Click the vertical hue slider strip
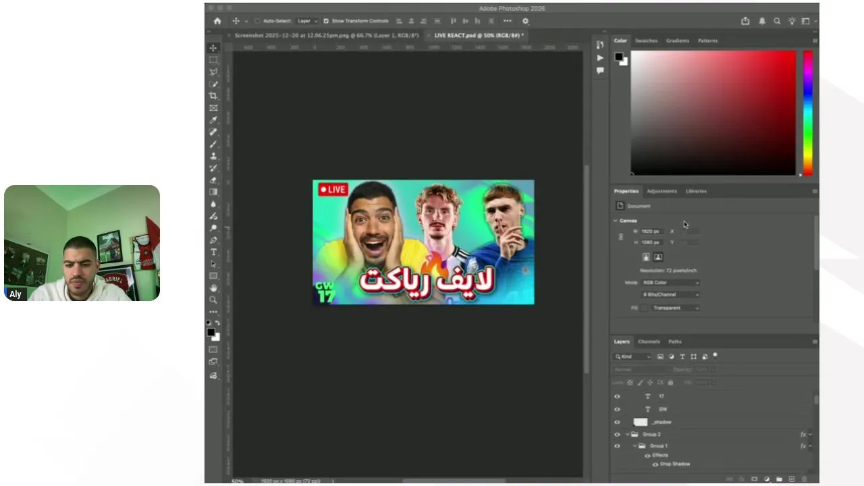The width and height of the screenshot is (864, 486). 808,113
